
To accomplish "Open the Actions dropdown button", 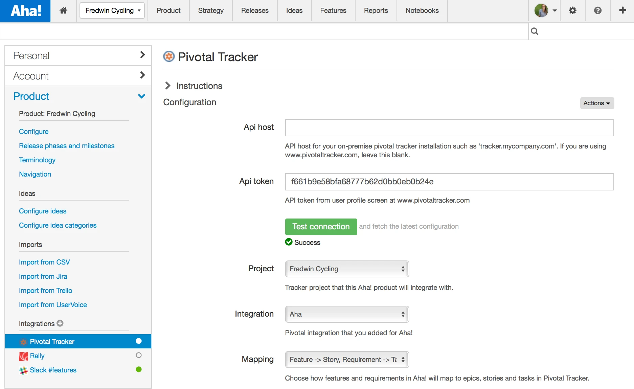I will click(x=597, y=103).
